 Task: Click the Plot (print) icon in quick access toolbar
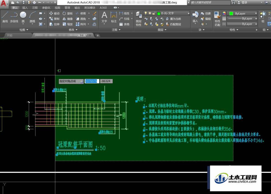point(34,2)
